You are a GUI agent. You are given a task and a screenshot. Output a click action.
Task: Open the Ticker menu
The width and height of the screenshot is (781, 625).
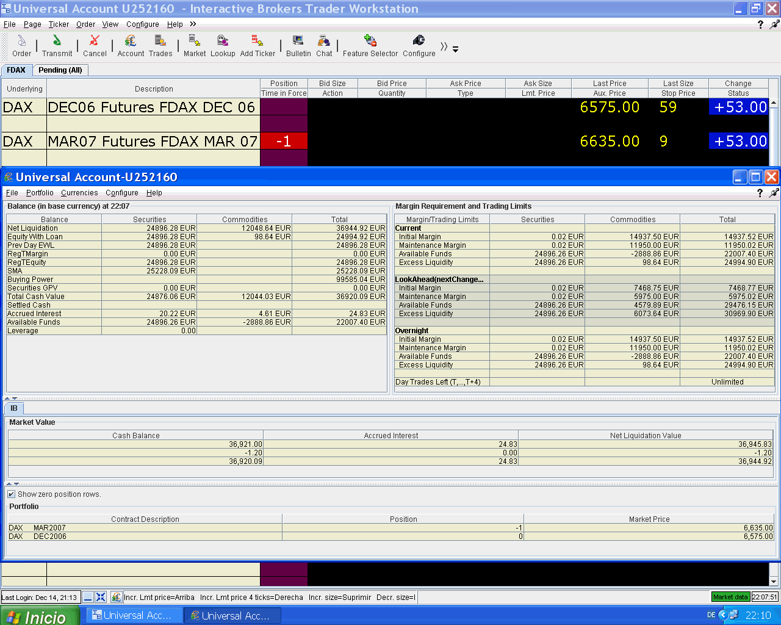[x=59, y=24]
